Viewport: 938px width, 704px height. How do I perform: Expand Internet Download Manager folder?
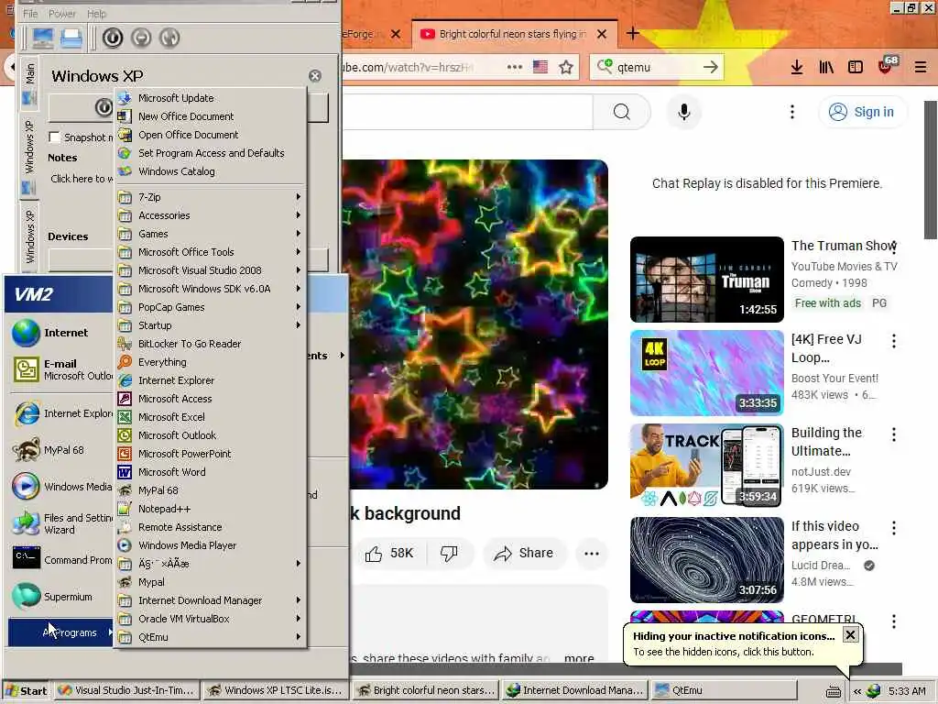[210, 600]
